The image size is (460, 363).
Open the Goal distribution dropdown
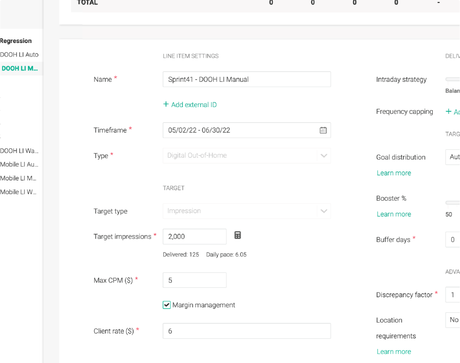[452, 157]
